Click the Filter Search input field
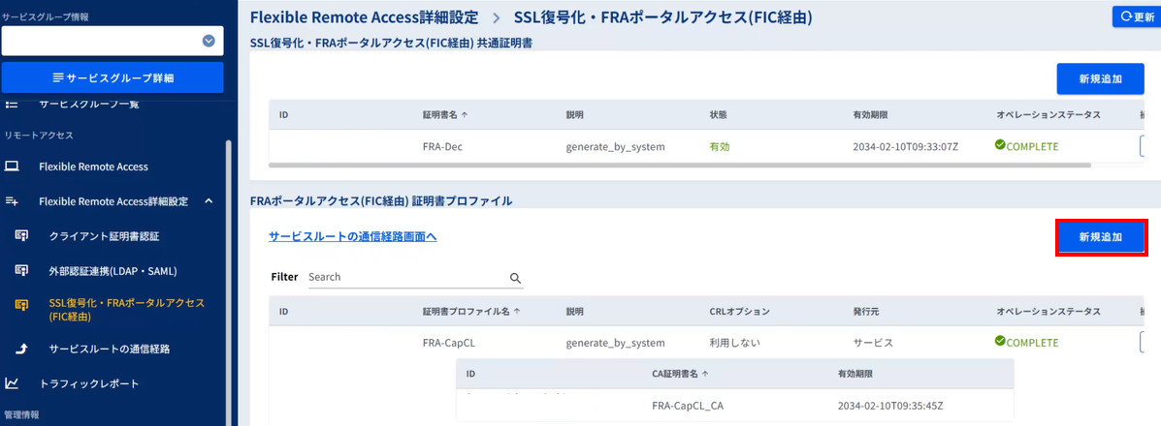 (x=407, y=277)
